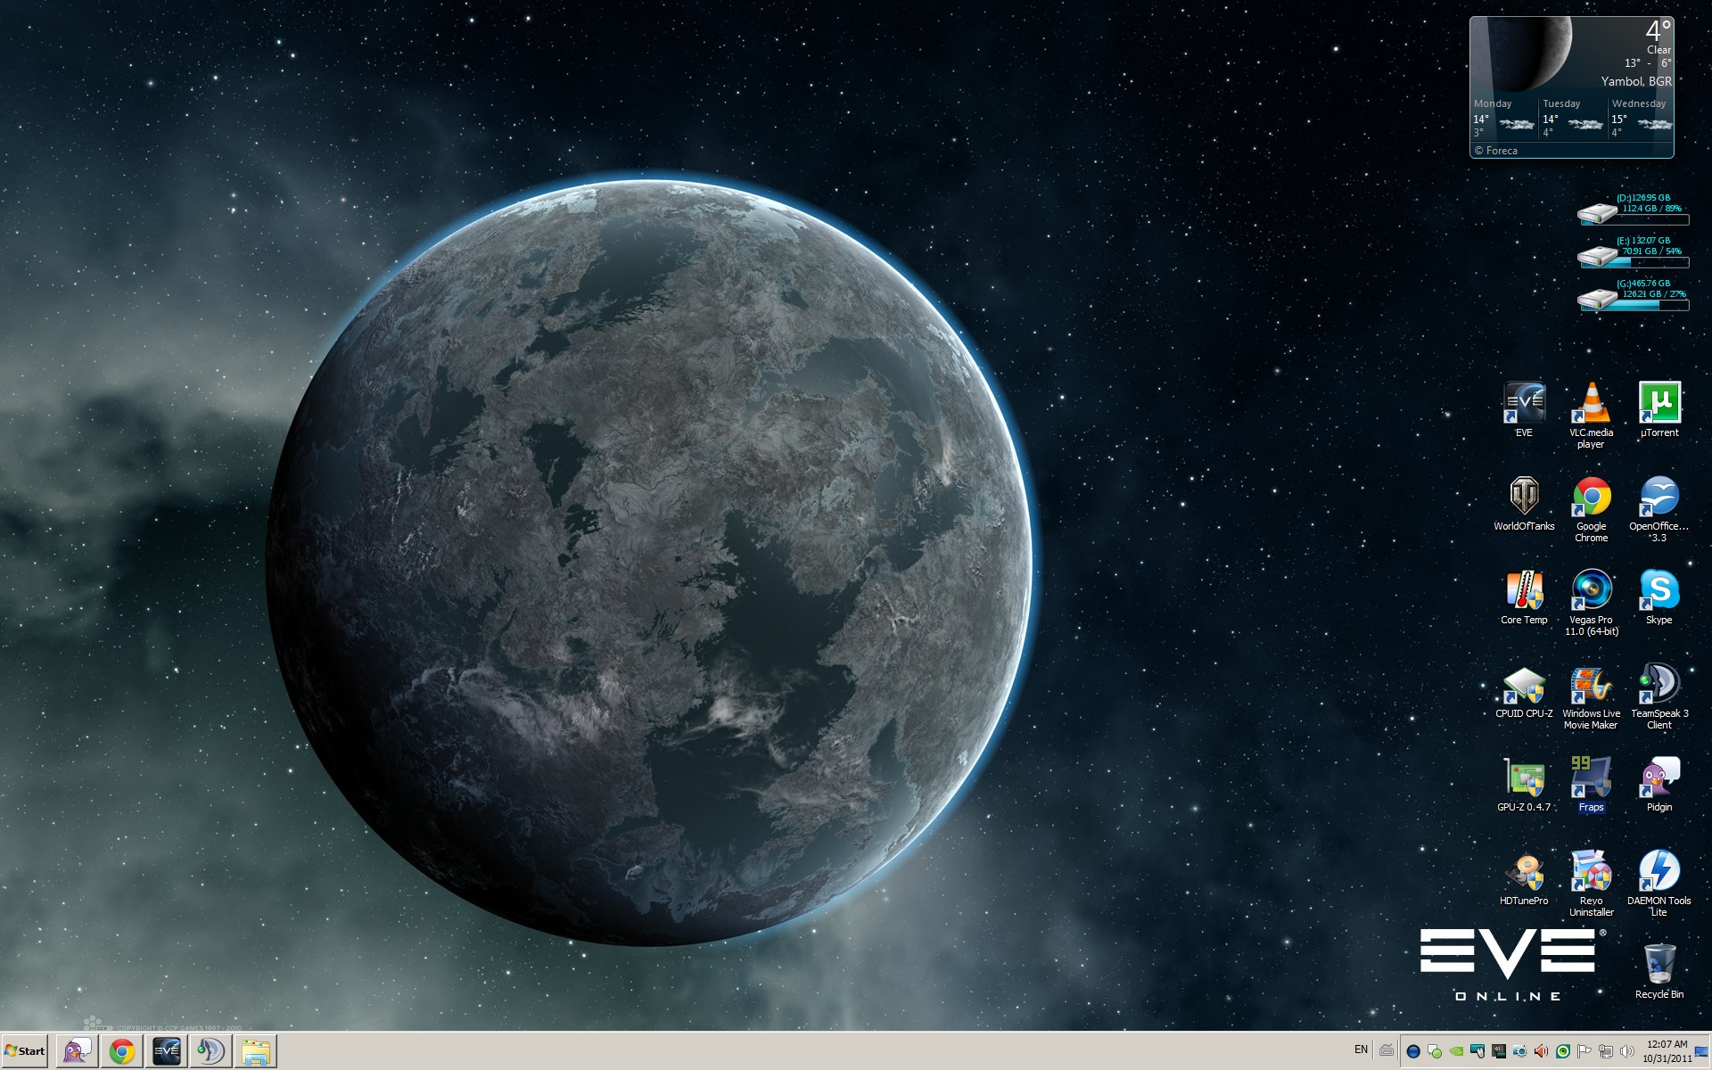1712x1070 pixels.
Task: Open the Pidgin taskbar button
Action: (78, 1052)
